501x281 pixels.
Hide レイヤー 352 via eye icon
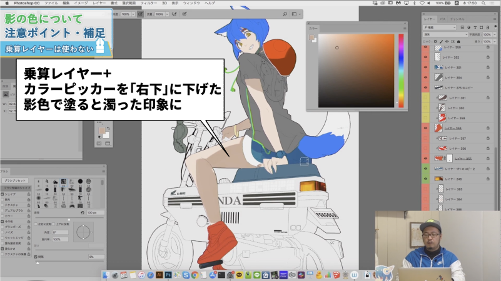425,57
